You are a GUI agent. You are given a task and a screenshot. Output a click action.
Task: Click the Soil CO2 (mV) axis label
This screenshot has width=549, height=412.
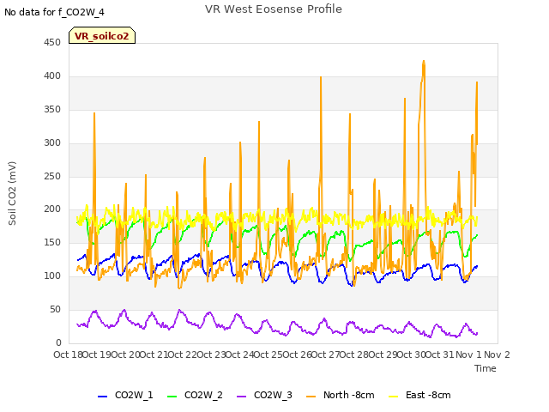(x=12, y=193)
